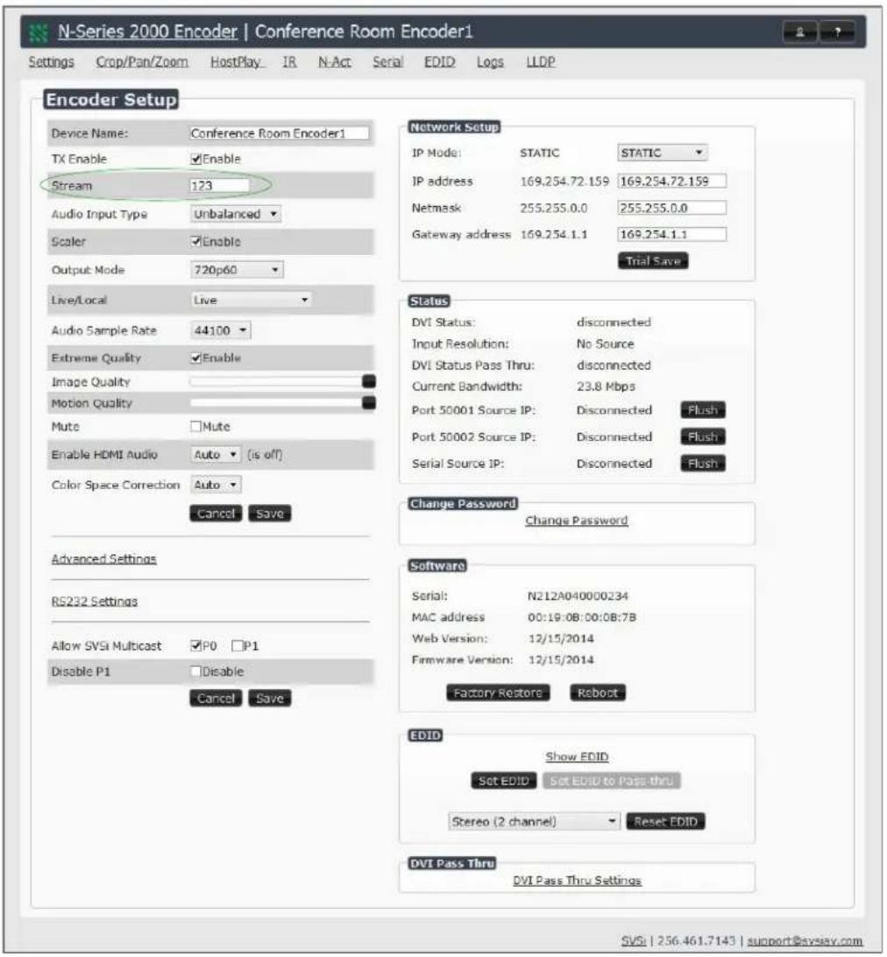Flush Port 50002 Source IP

(703, 437)
